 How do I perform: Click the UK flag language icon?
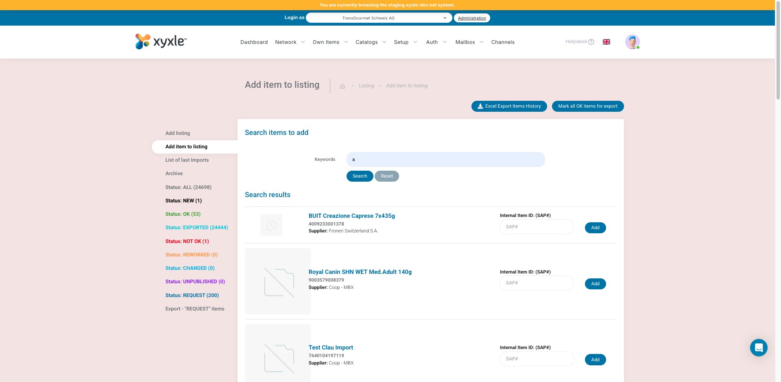point(606,42)
